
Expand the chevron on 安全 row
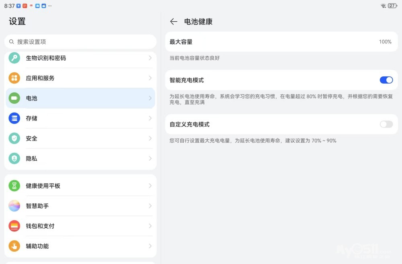click(x=150, y=138)
